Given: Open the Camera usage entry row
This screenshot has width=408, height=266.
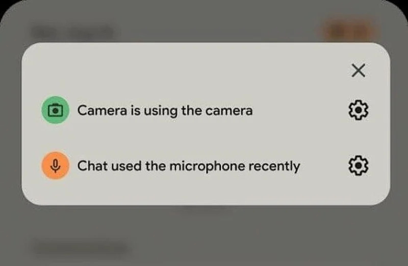Looking at the screenshot, I should pos(206,110).
